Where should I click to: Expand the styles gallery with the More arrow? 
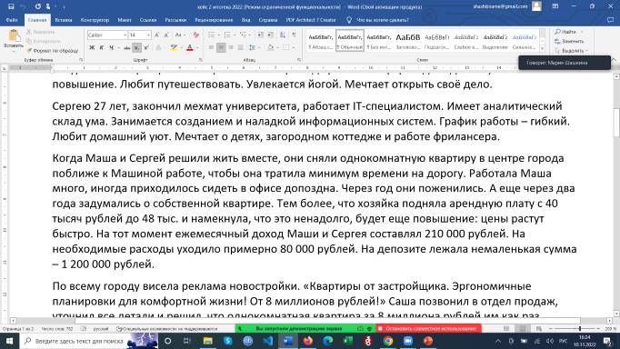pos(542,48)
